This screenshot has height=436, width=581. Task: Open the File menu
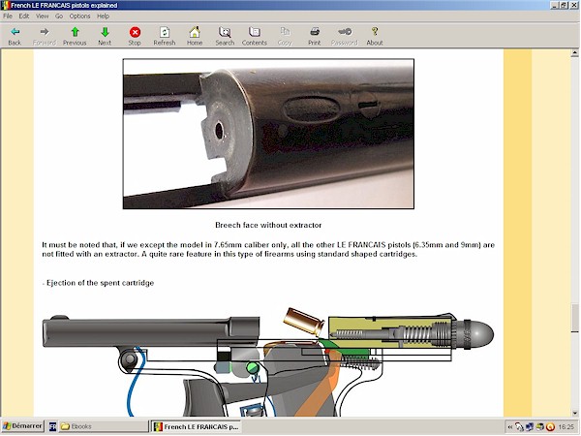pos(8,16)
